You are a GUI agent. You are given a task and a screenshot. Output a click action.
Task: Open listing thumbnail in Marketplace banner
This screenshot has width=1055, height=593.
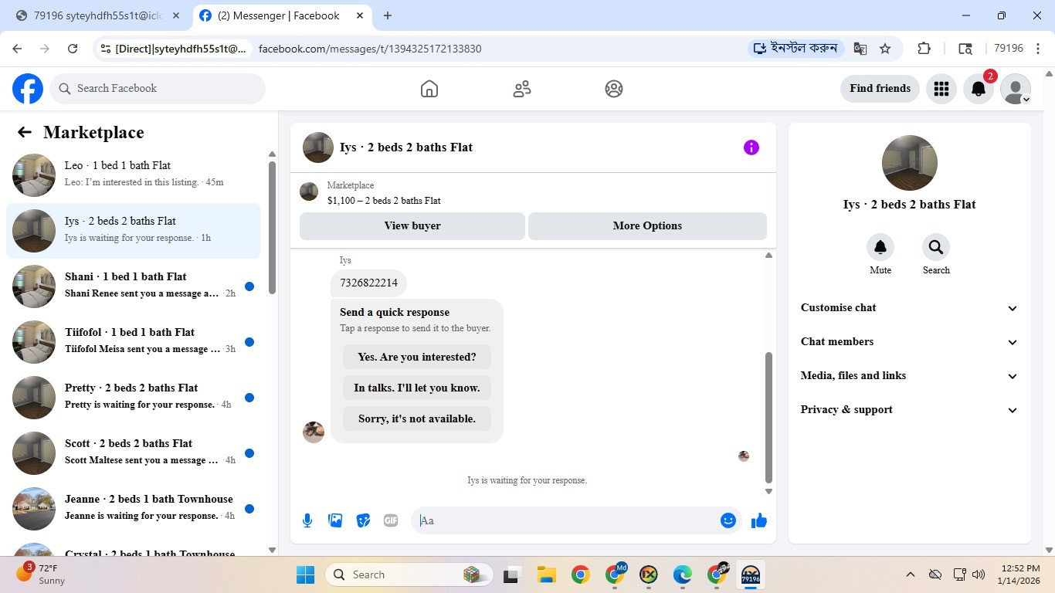click(x=309, y=191)
